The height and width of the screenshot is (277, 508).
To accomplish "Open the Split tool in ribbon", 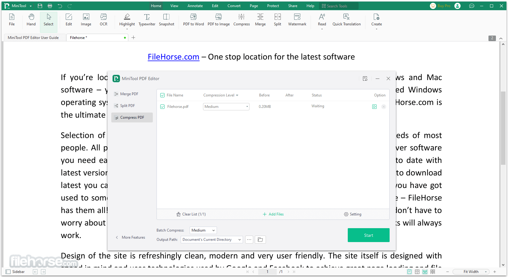I will (277, 20).
